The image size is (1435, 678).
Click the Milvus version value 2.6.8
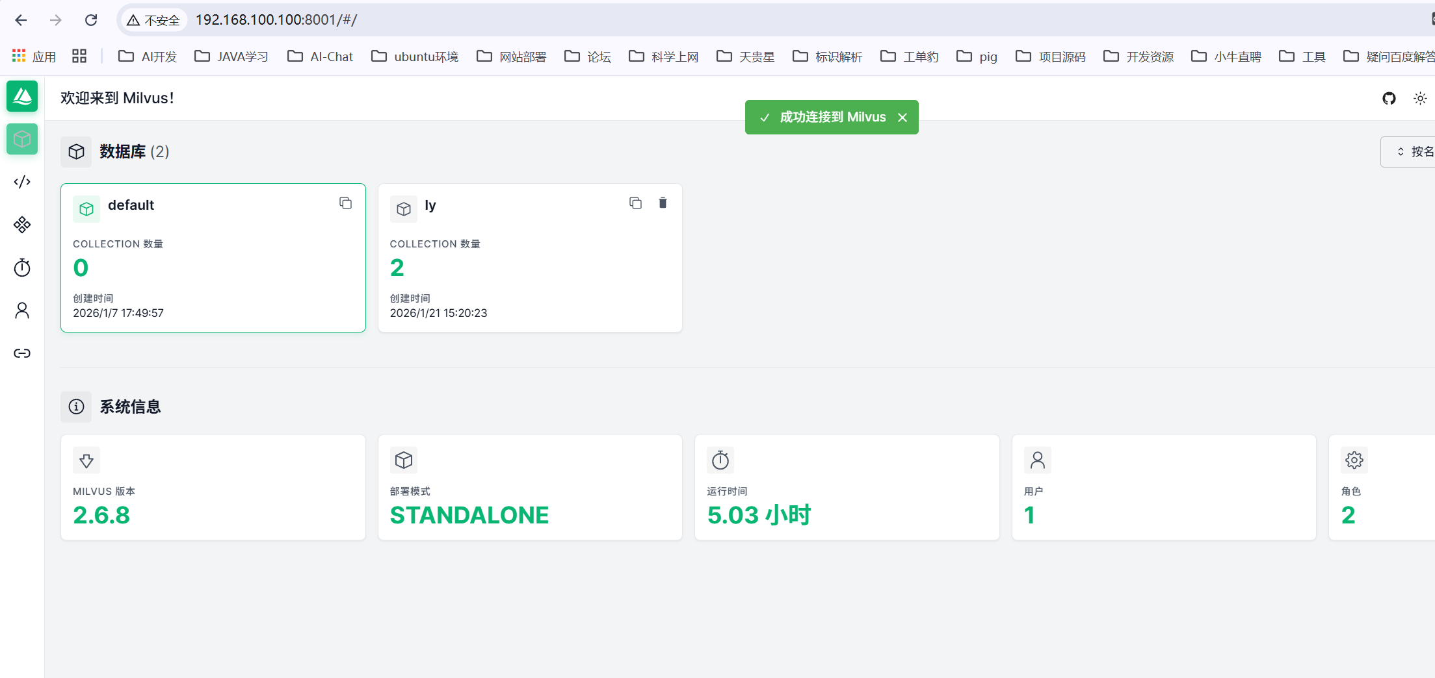[101, 516]
